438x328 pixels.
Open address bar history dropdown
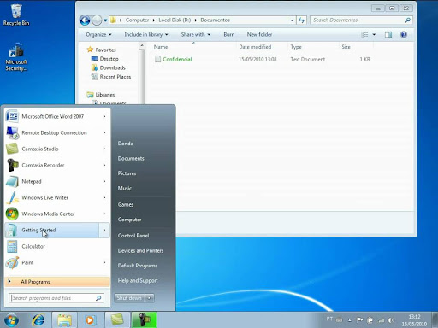(x=292, y=20)
